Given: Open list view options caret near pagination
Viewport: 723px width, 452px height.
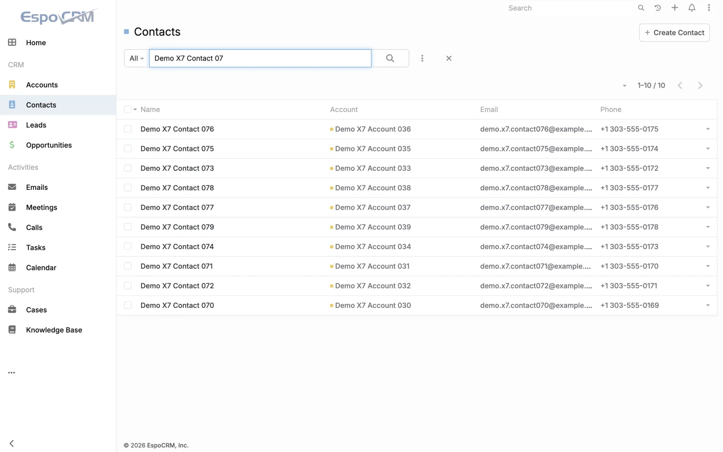Looking at the screenshot, I should [x=624, y=86].
